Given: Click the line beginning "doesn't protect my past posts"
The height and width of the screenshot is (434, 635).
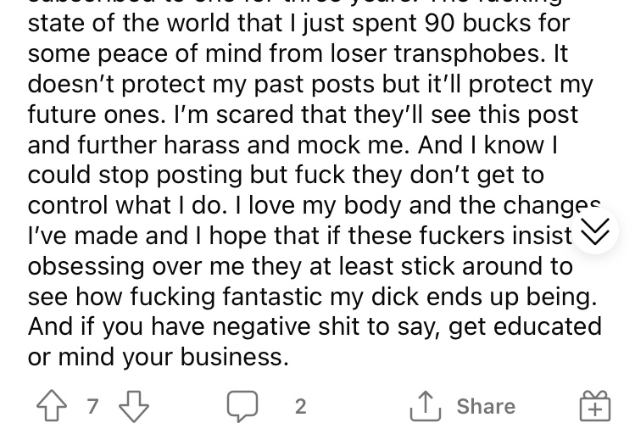Looking at the screenshot, I should (310, 84).
